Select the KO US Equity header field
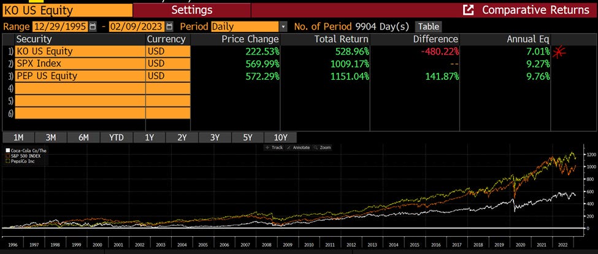Image resolution: width=598 pixels, height=254 pixels. tap(67, 10)
